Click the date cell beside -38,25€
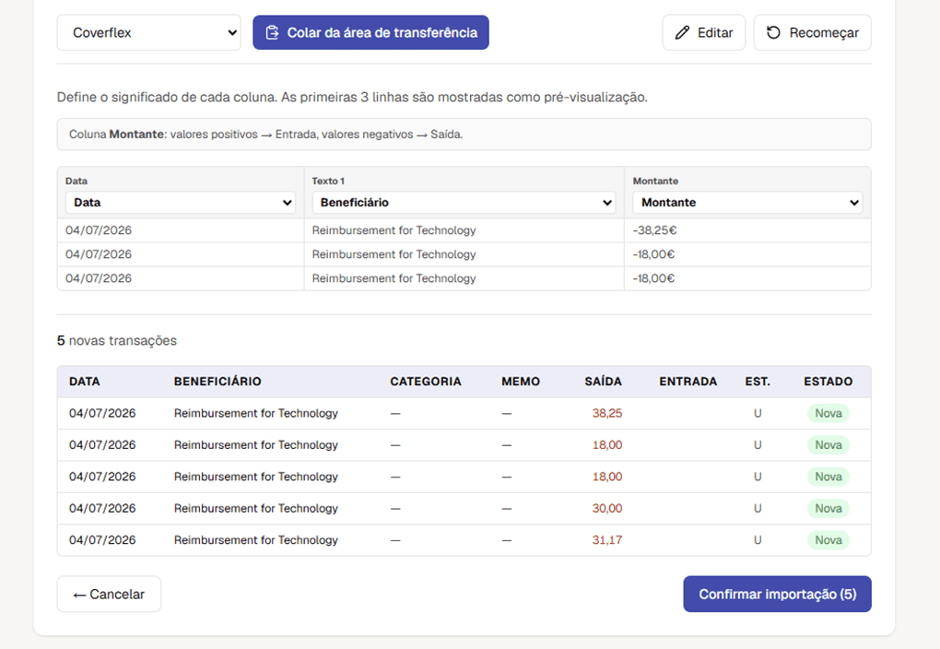 [99, 230]
